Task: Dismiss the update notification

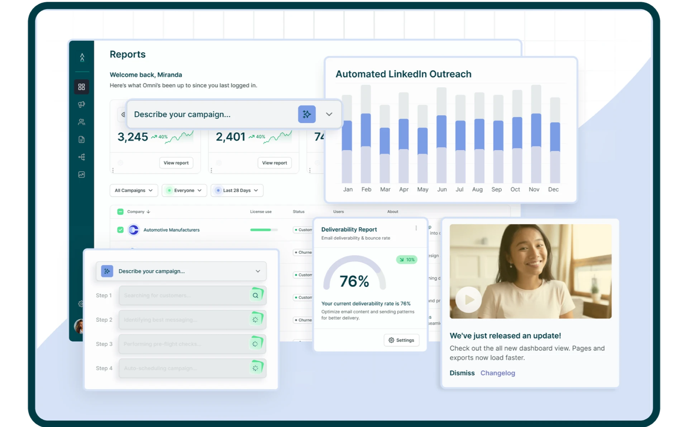Action: [462, 373]
